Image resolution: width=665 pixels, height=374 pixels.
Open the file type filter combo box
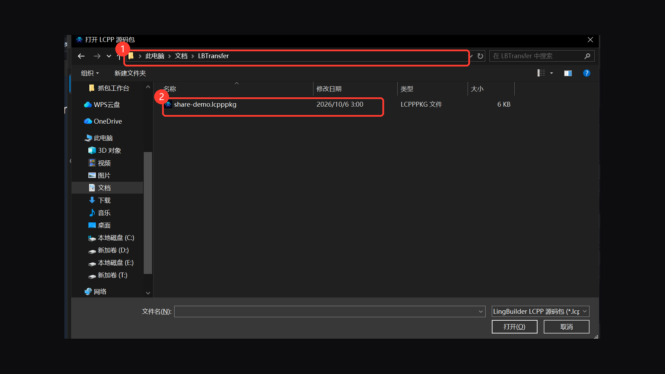click(x=540, y=311)
